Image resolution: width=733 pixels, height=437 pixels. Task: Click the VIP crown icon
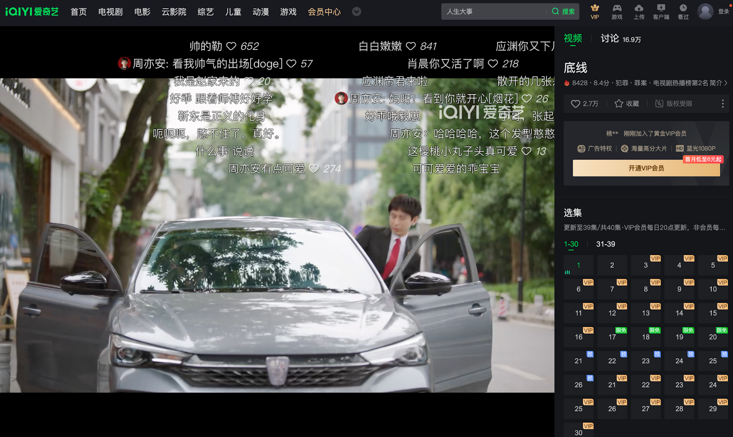(595, 8)
